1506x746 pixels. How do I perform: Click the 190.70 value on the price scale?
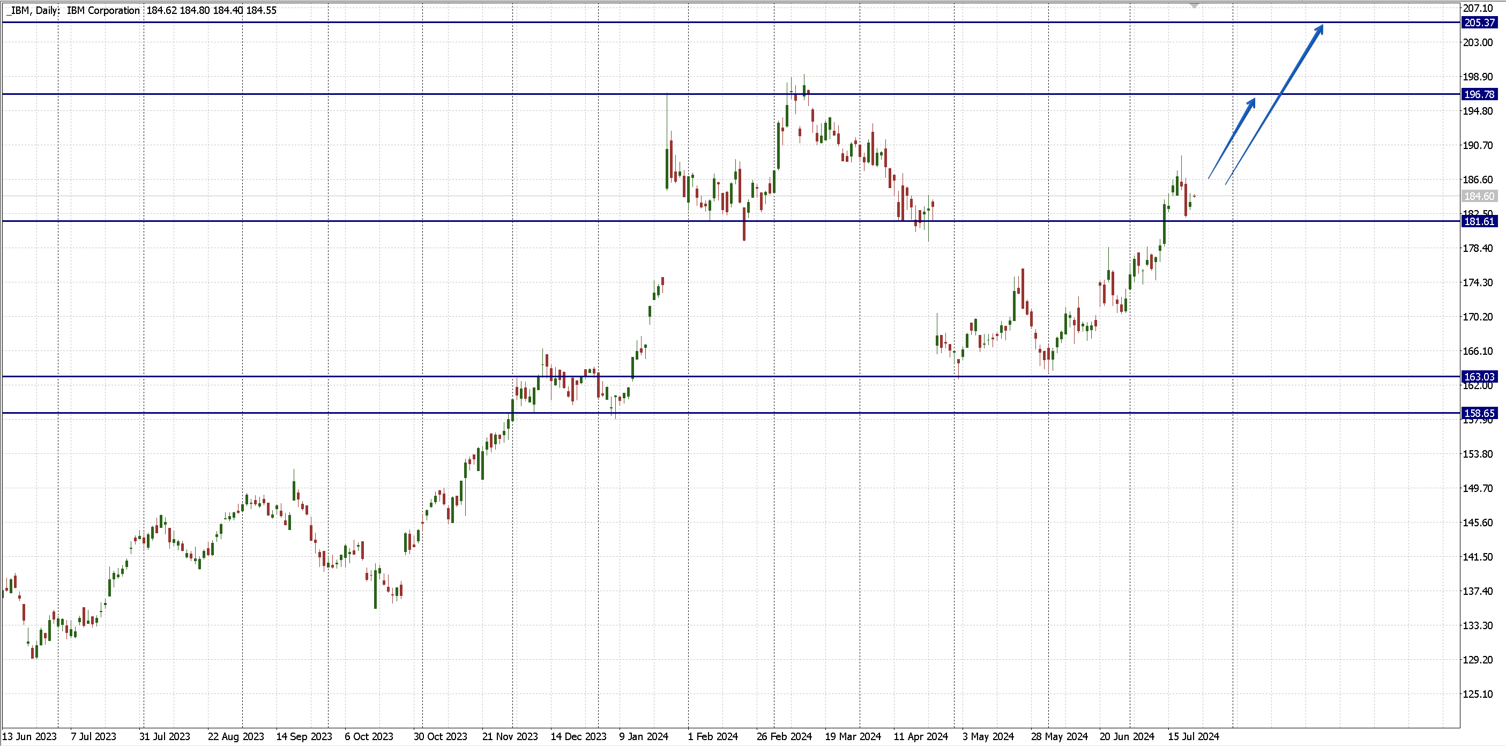(x=1478, y=145)
